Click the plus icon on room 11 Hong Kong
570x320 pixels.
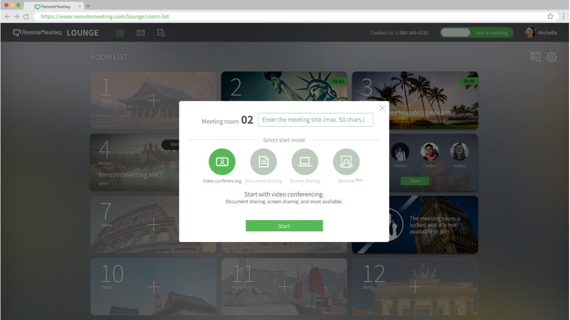click(x=284, y=287)
